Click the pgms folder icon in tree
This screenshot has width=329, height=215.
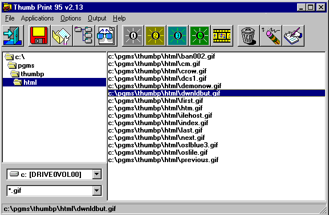[12, 65]
